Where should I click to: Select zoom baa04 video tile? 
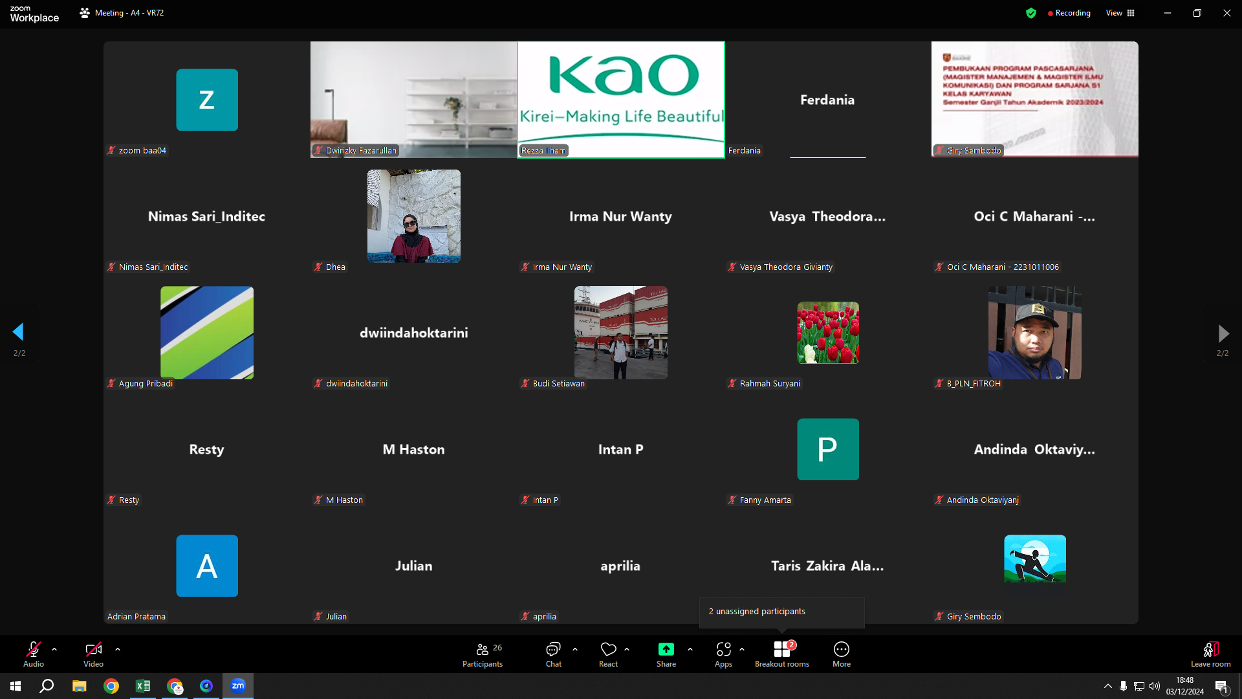(x=207, y=100)
